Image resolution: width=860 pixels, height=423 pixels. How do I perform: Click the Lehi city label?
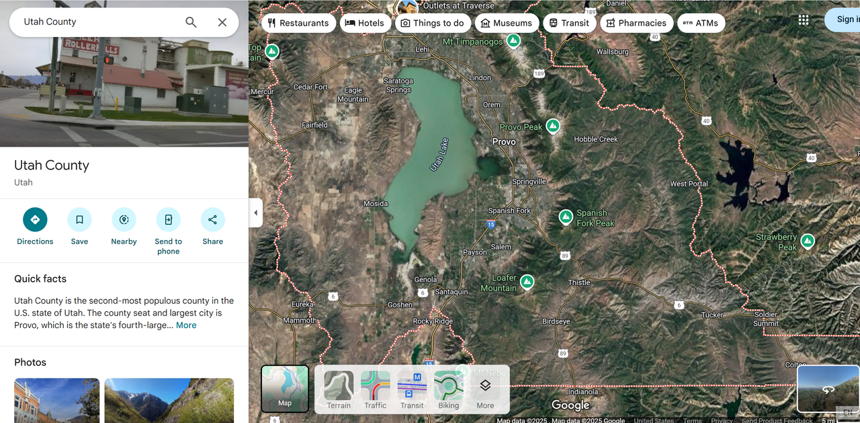click(422, 50)
